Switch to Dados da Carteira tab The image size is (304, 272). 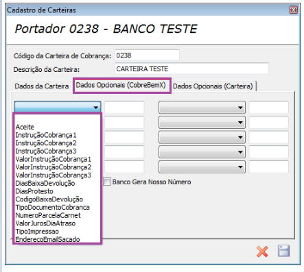(41, 86)
